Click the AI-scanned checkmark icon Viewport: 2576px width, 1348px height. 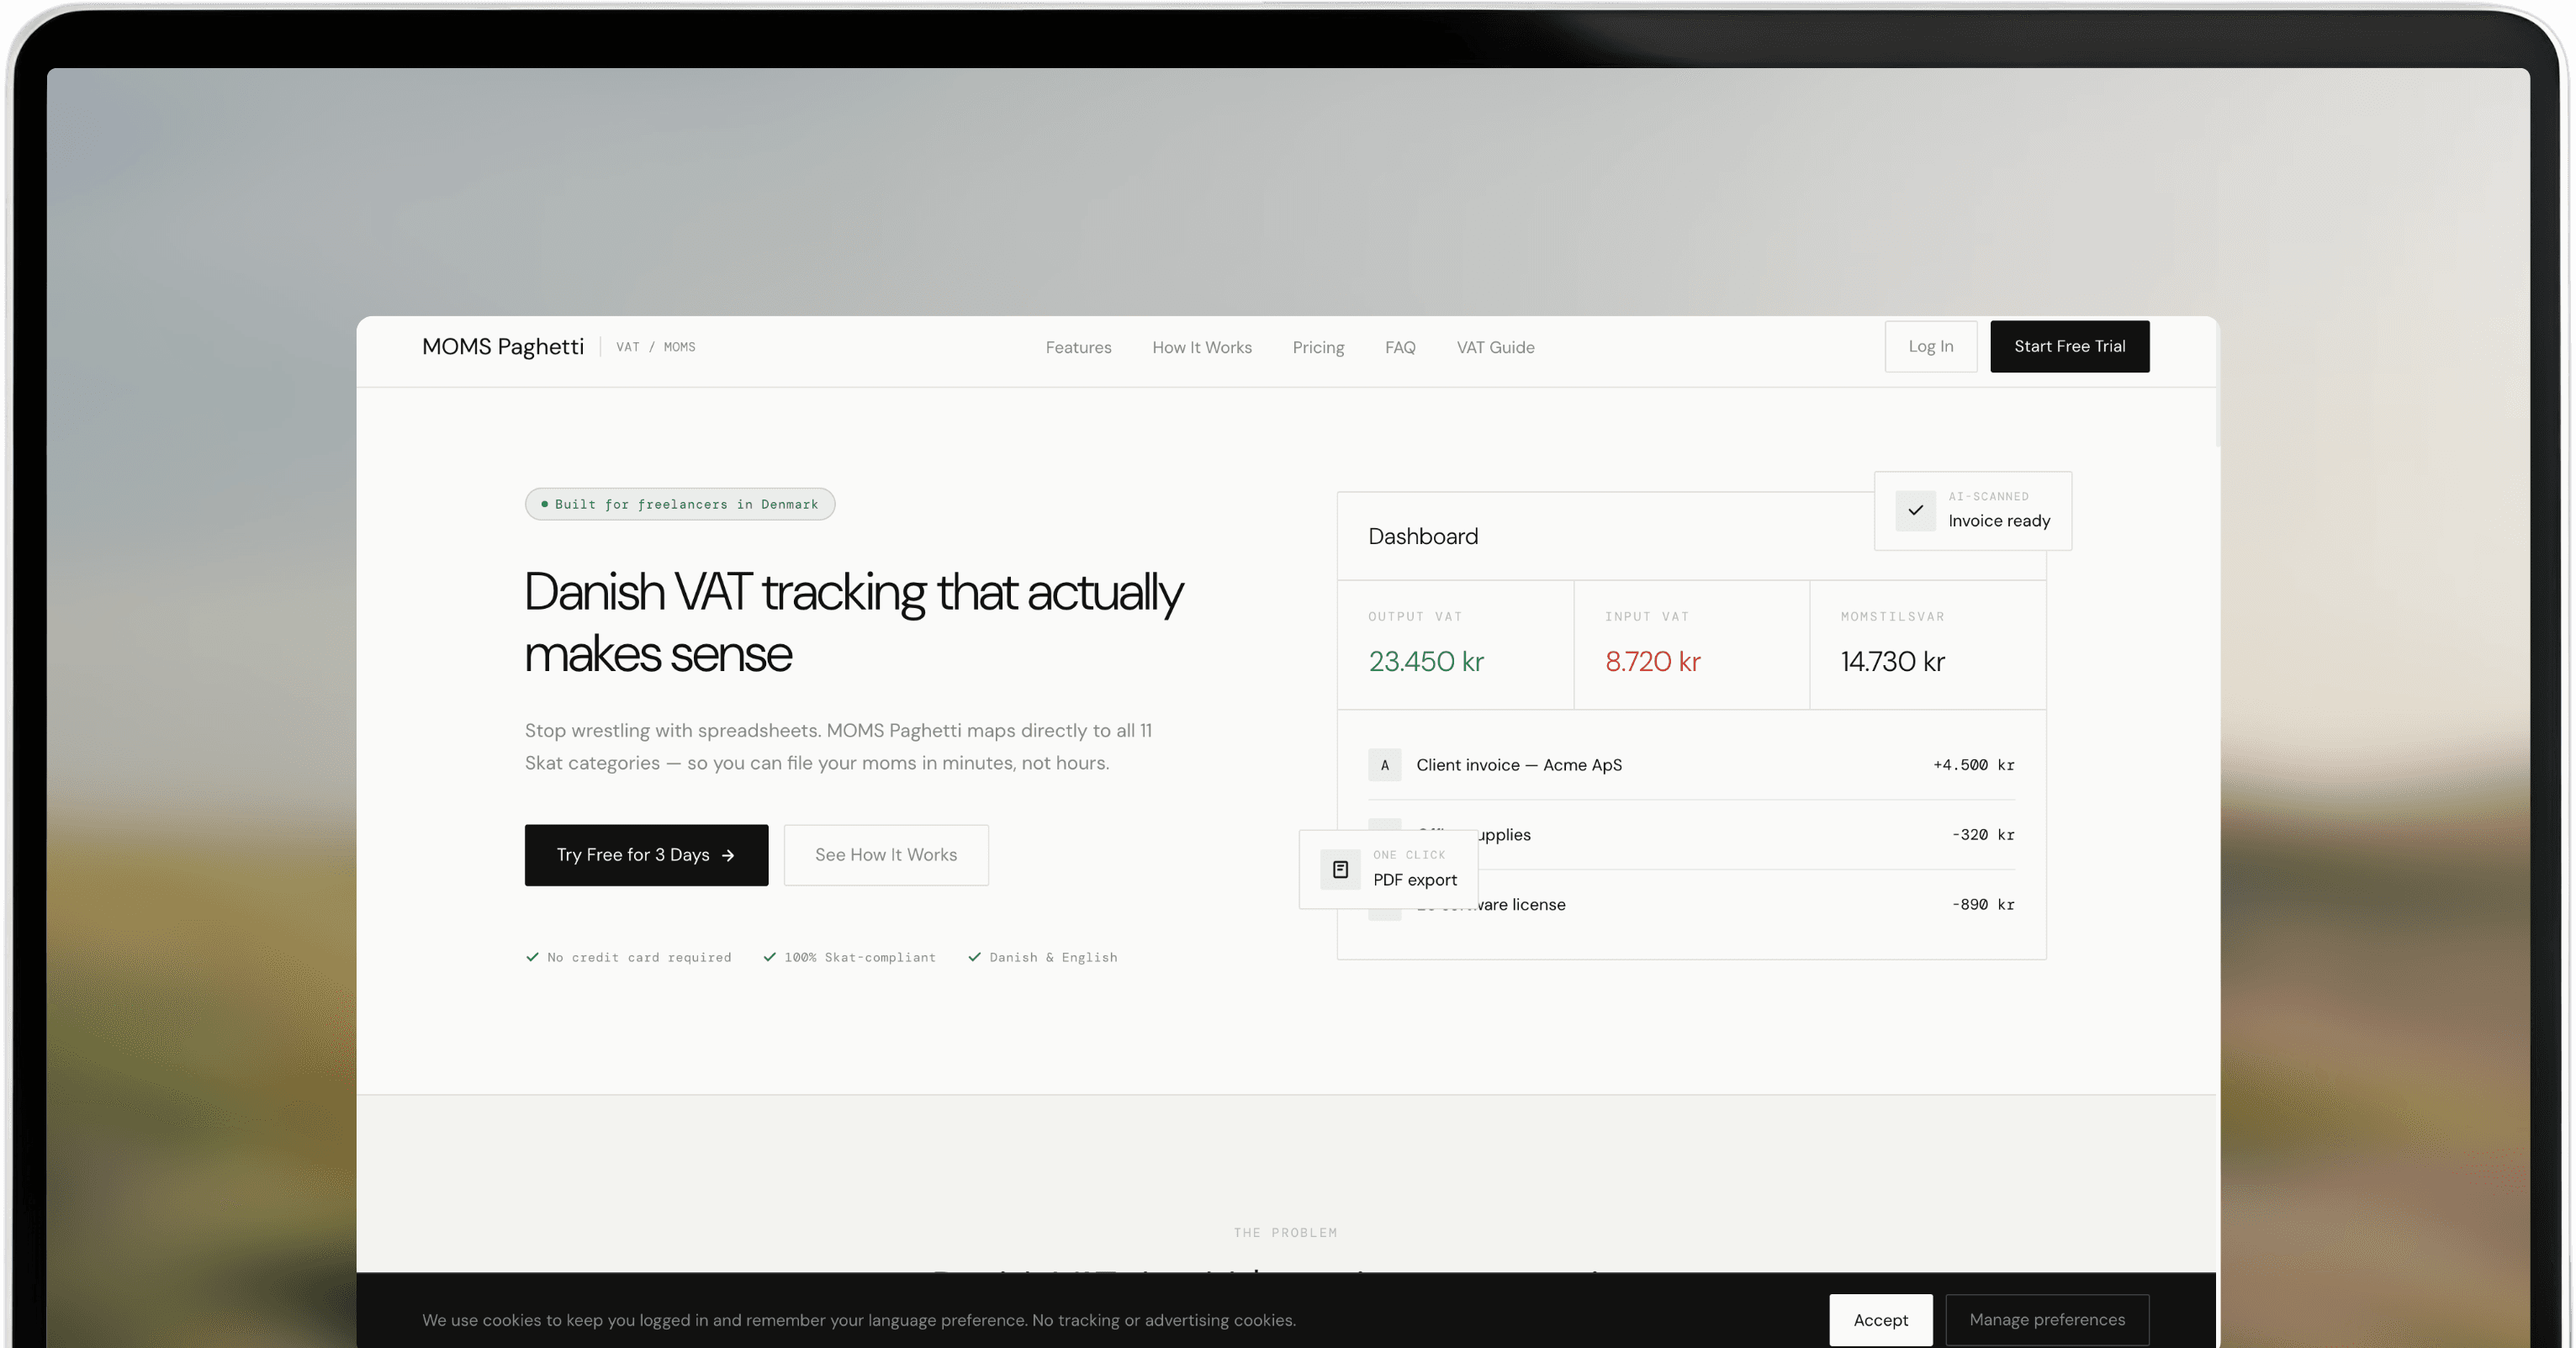1915,511
